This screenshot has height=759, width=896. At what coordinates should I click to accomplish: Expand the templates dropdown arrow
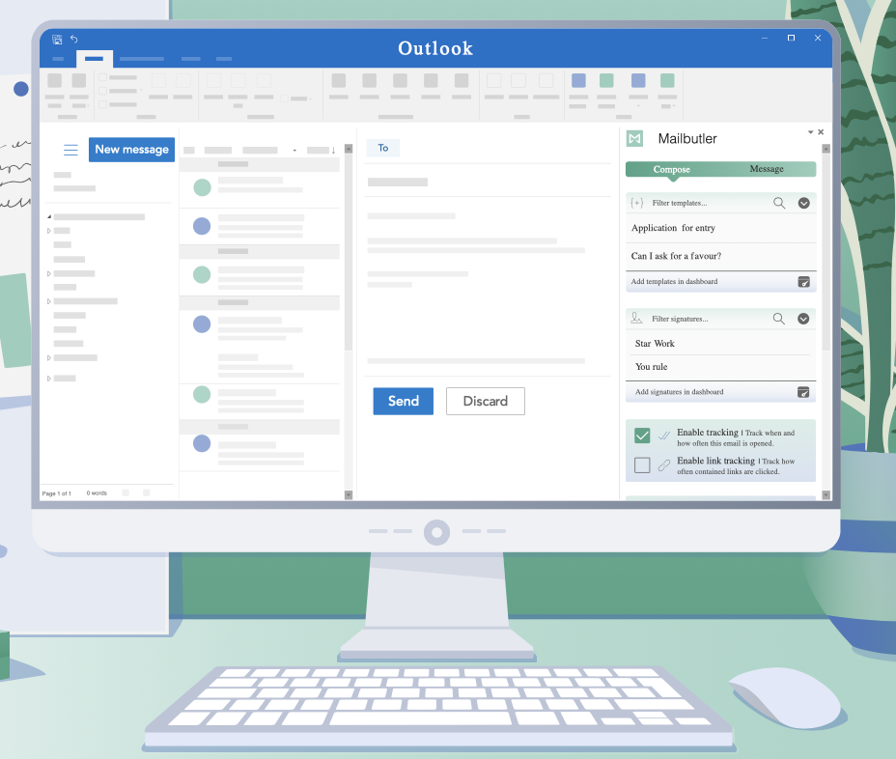803,203
